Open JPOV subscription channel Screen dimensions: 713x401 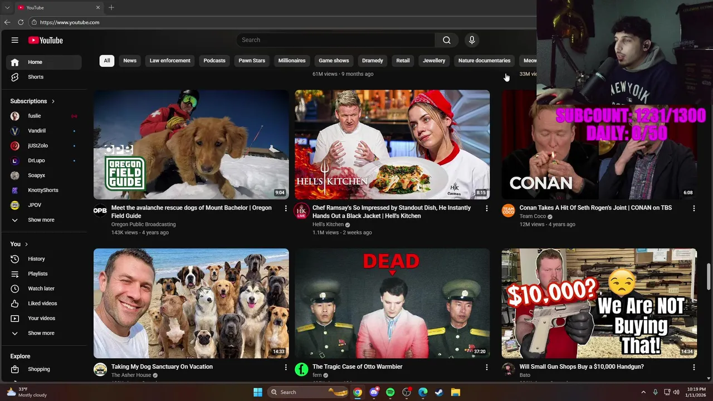pyautogui.click(x=43, y=205)
